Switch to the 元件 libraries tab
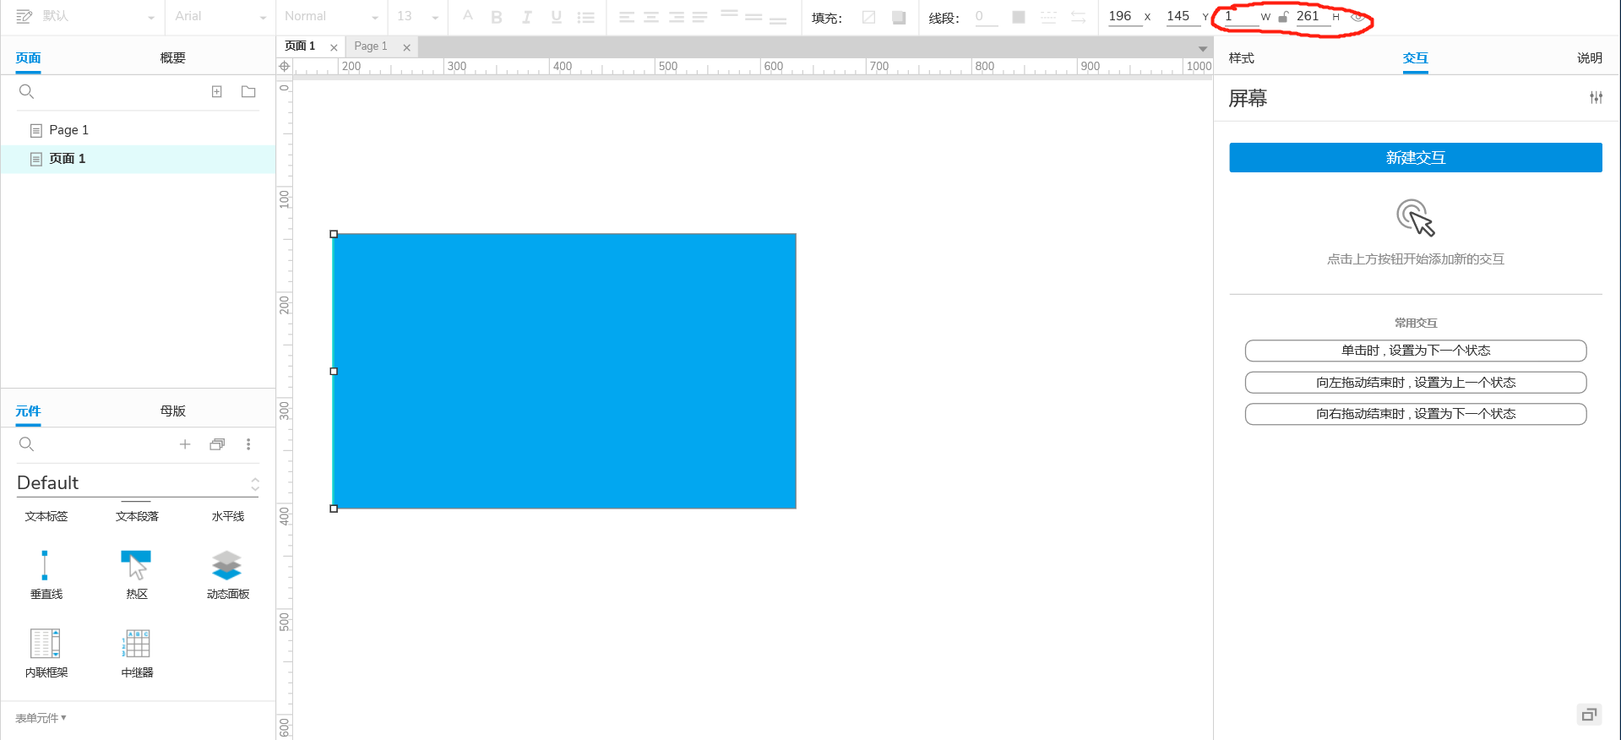This screenshot has height=740, width=1621. [28, 411]
